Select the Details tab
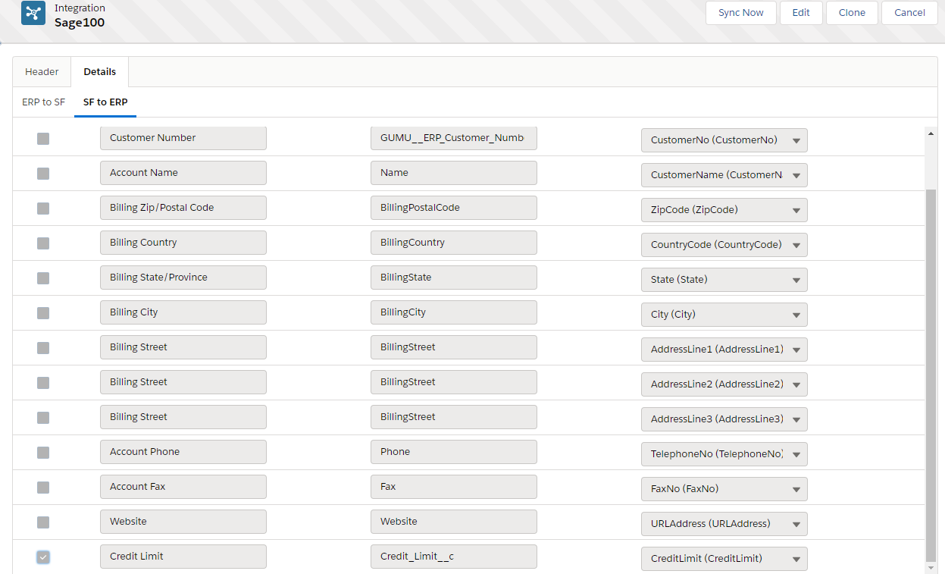The height and width of the screenshot is (574, 945). click(100, 72)
